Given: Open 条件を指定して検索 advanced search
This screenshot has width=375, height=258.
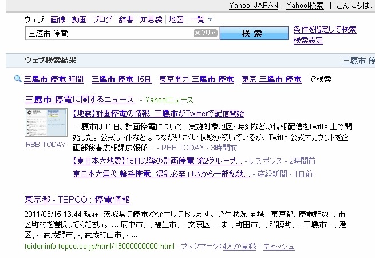Looking at the screenshot, I should pos(325,30).
